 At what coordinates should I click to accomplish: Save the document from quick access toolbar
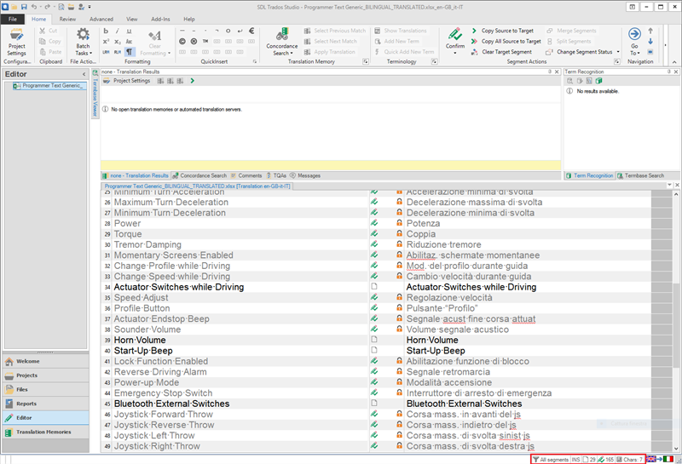point(24,7)
